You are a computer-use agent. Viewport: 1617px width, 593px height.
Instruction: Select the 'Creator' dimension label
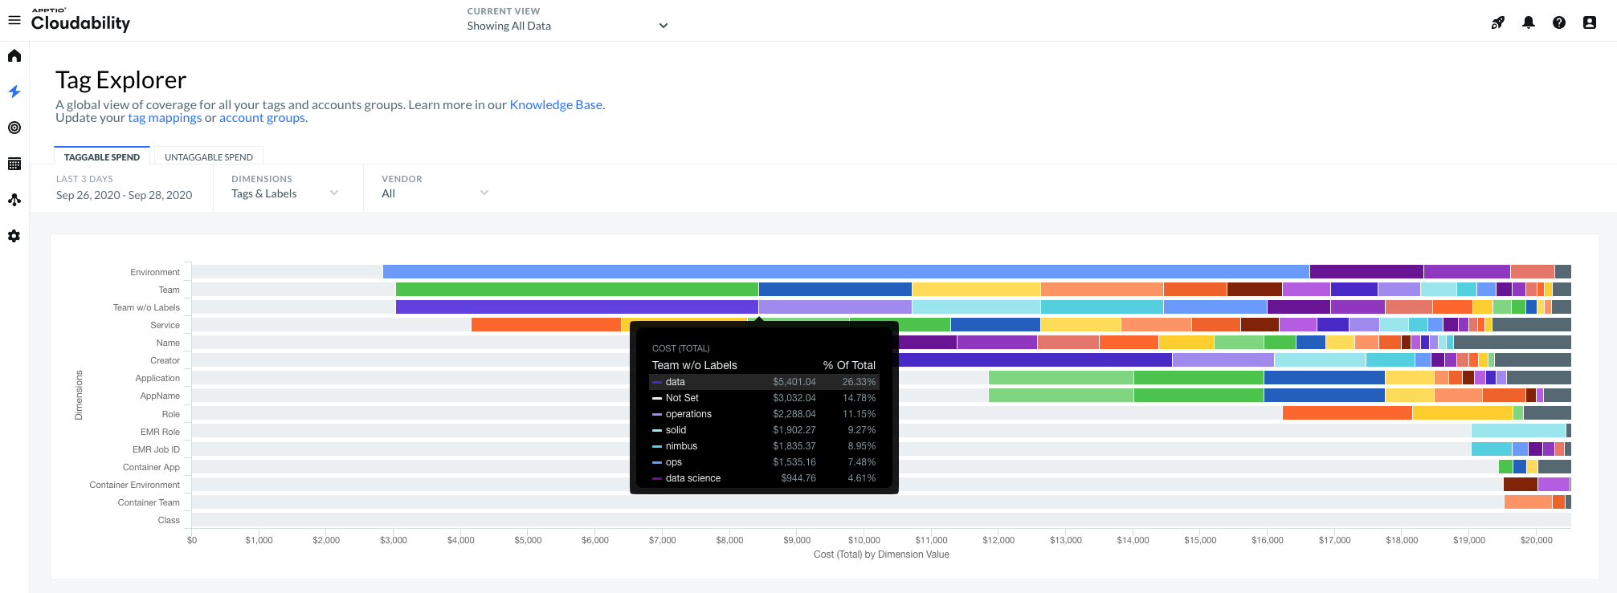(x=165, y=360)
